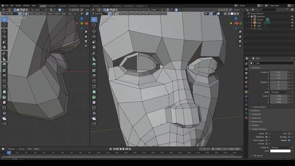Open Keying menu in timeline

(22, 149)
